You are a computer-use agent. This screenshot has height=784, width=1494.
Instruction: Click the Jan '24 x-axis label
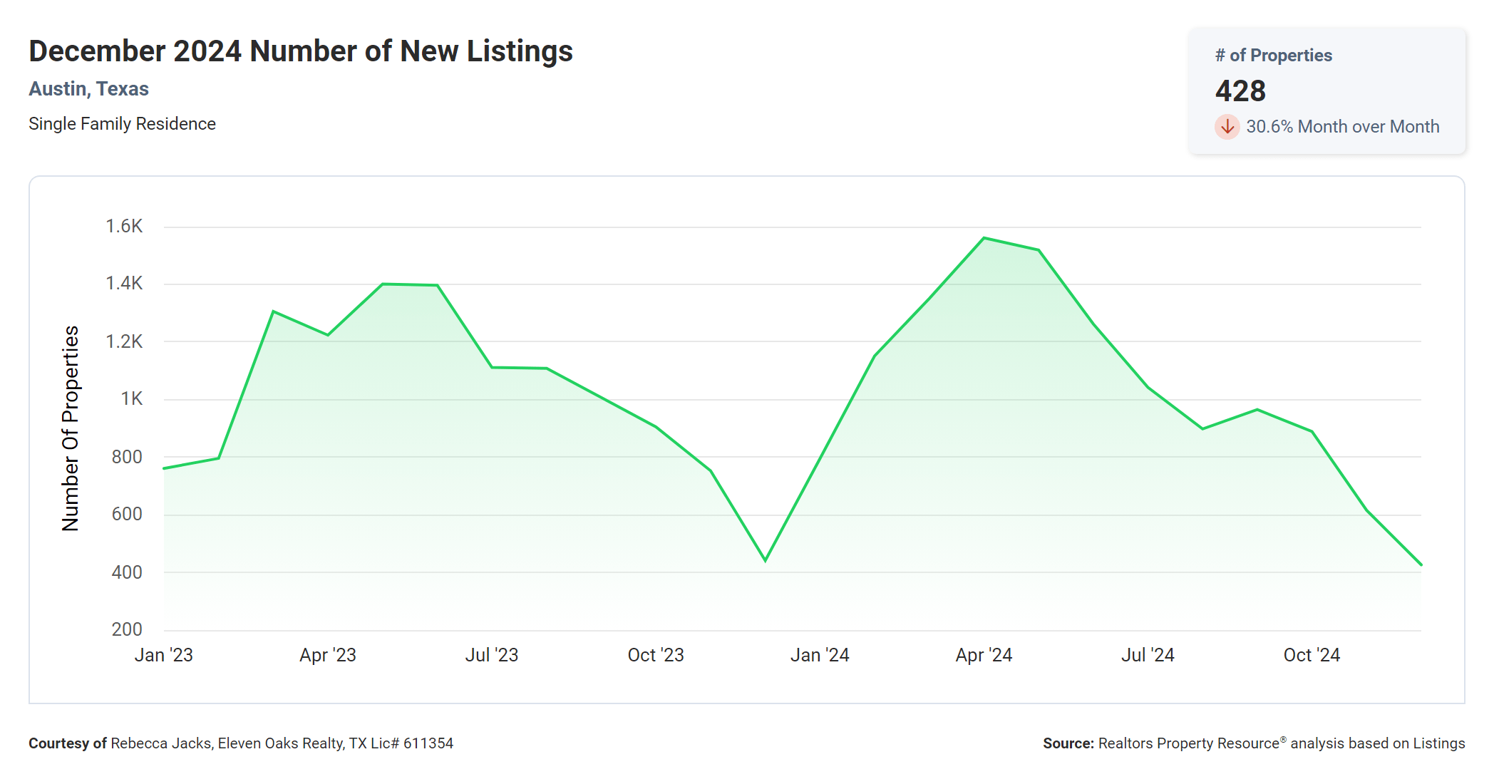tap(820, 655)
